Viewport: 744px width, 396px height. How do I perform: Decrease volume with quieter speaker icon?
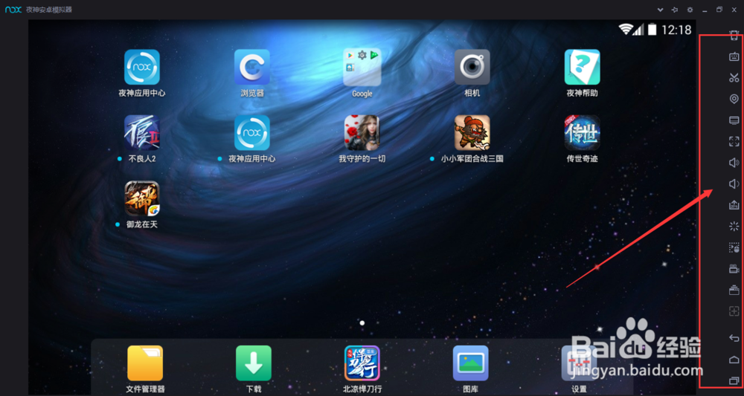(x=734, y=184)
